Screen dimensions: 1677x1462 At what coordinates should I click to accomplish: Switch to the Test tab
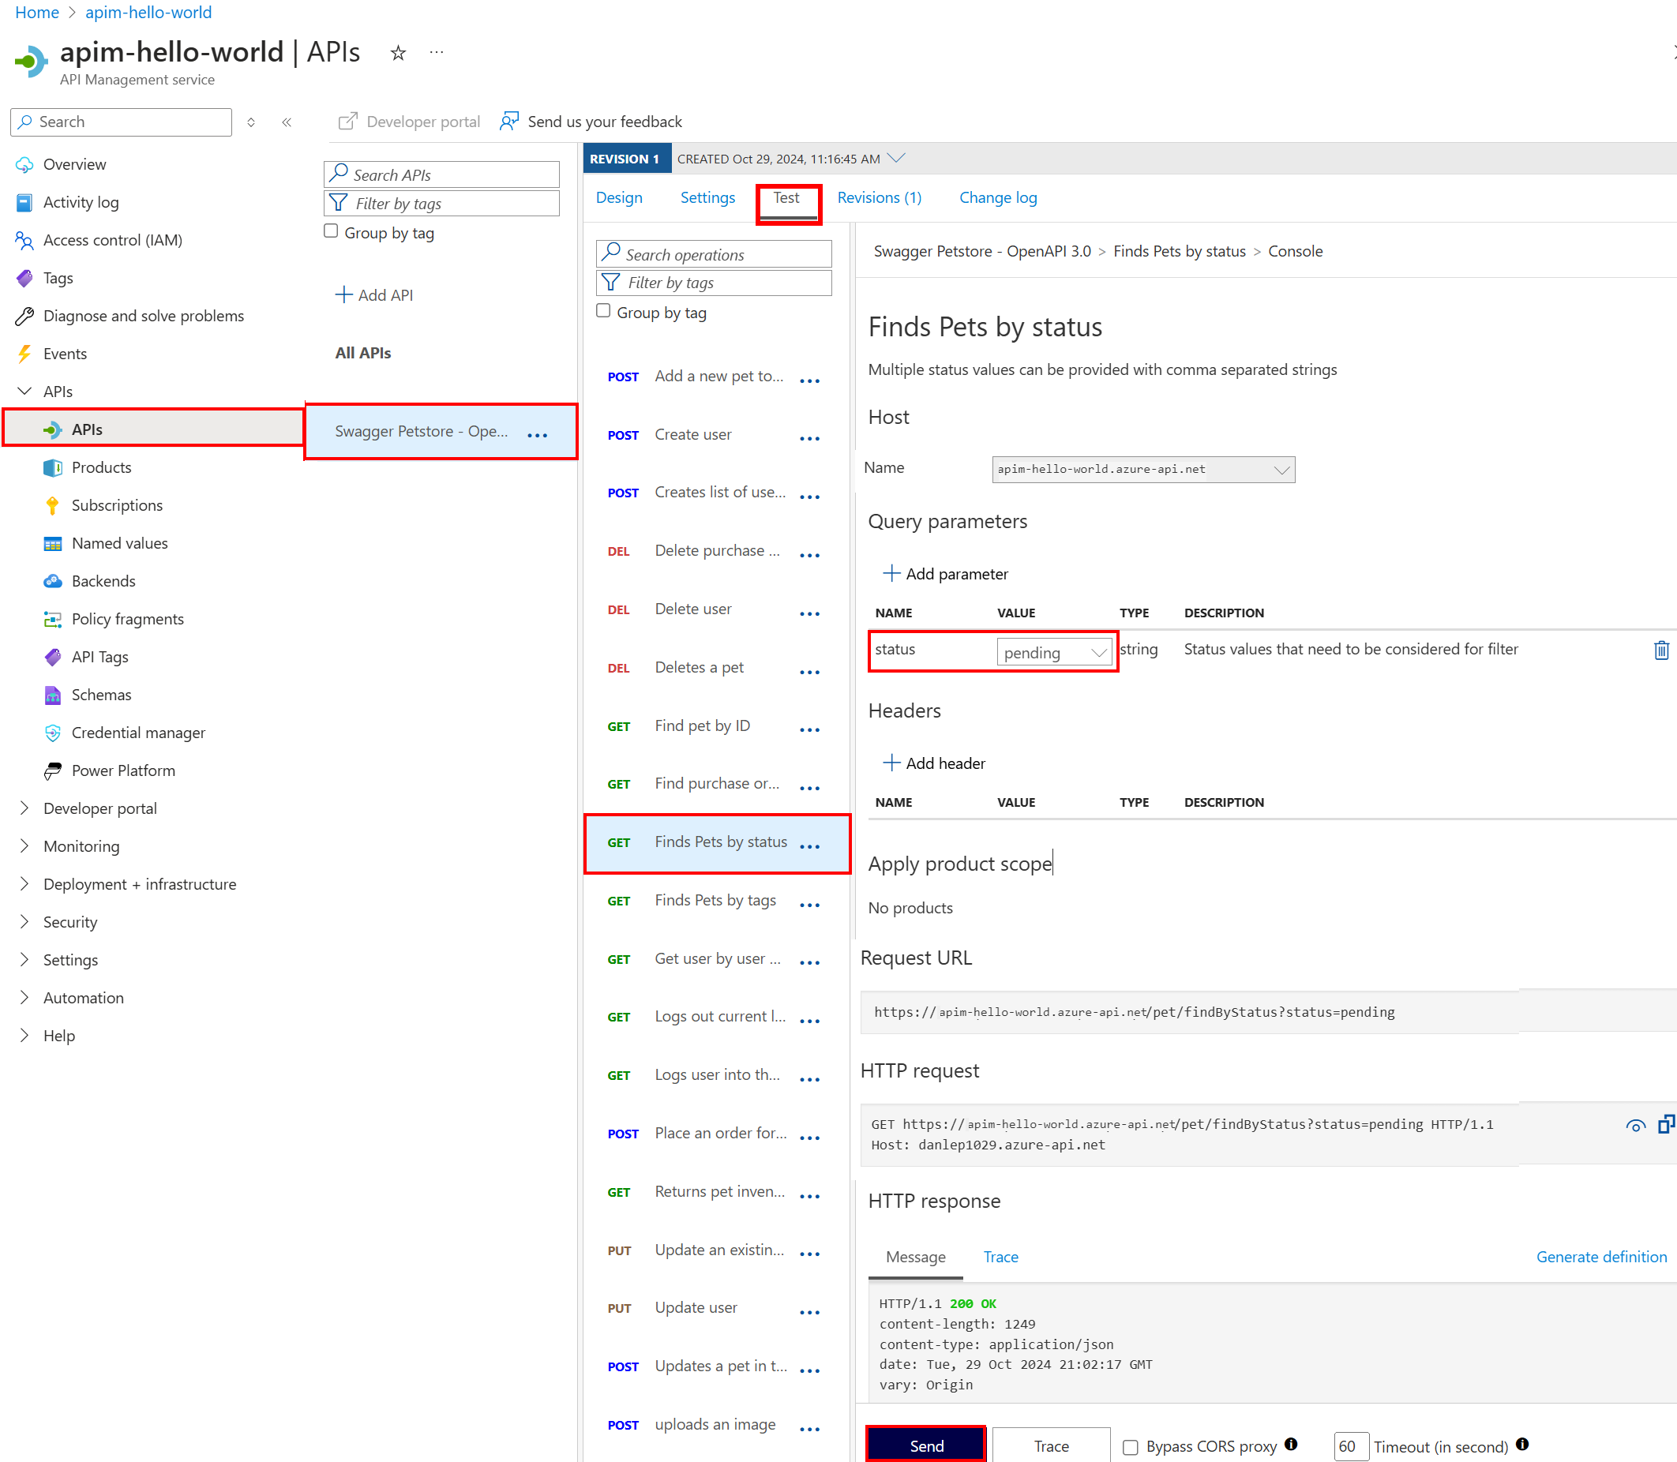tap(786, 197)
